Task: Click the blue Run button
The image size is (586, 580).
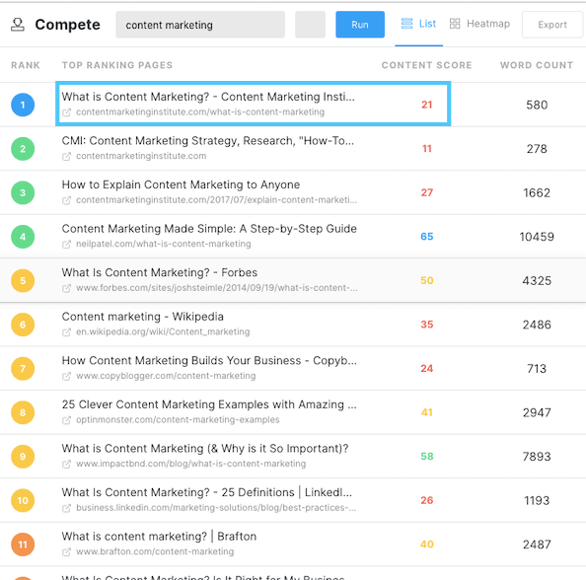Action: [x=360, y=25]
